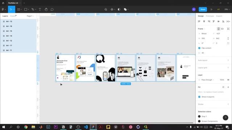Click the Share button

click(x=203, y=9)
